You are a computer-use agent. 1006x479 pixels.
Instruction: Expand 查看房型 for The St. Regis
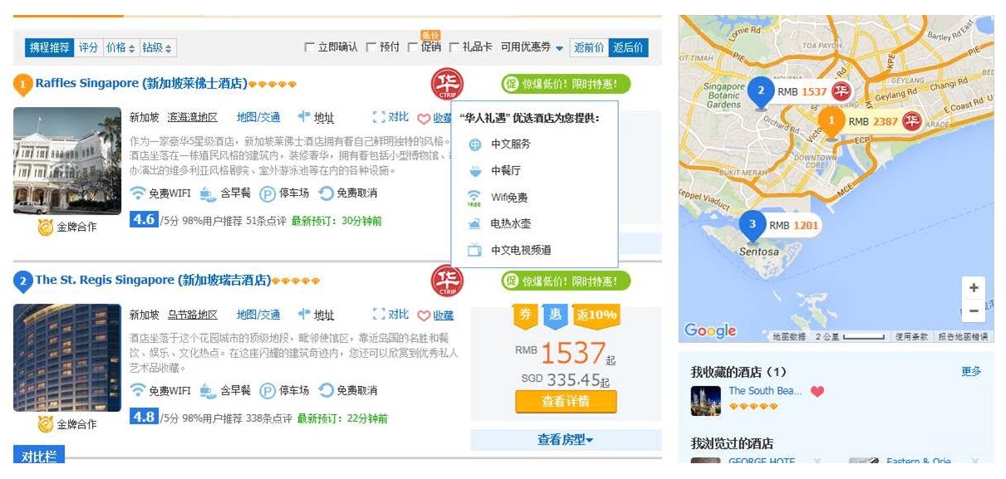point(566,440)
